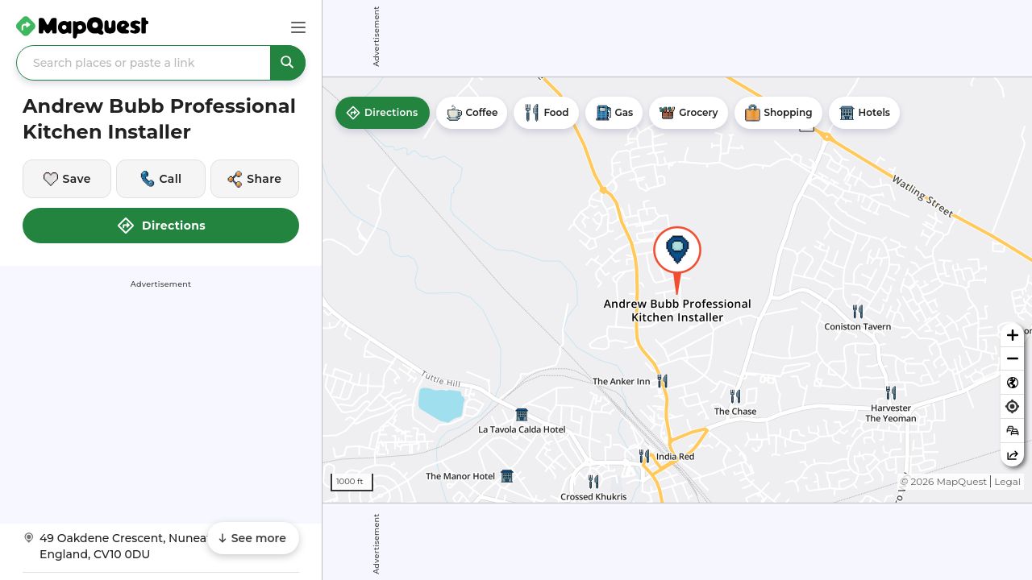
Task: Click the Tuttle Hill road label
Action: point(440,378)
